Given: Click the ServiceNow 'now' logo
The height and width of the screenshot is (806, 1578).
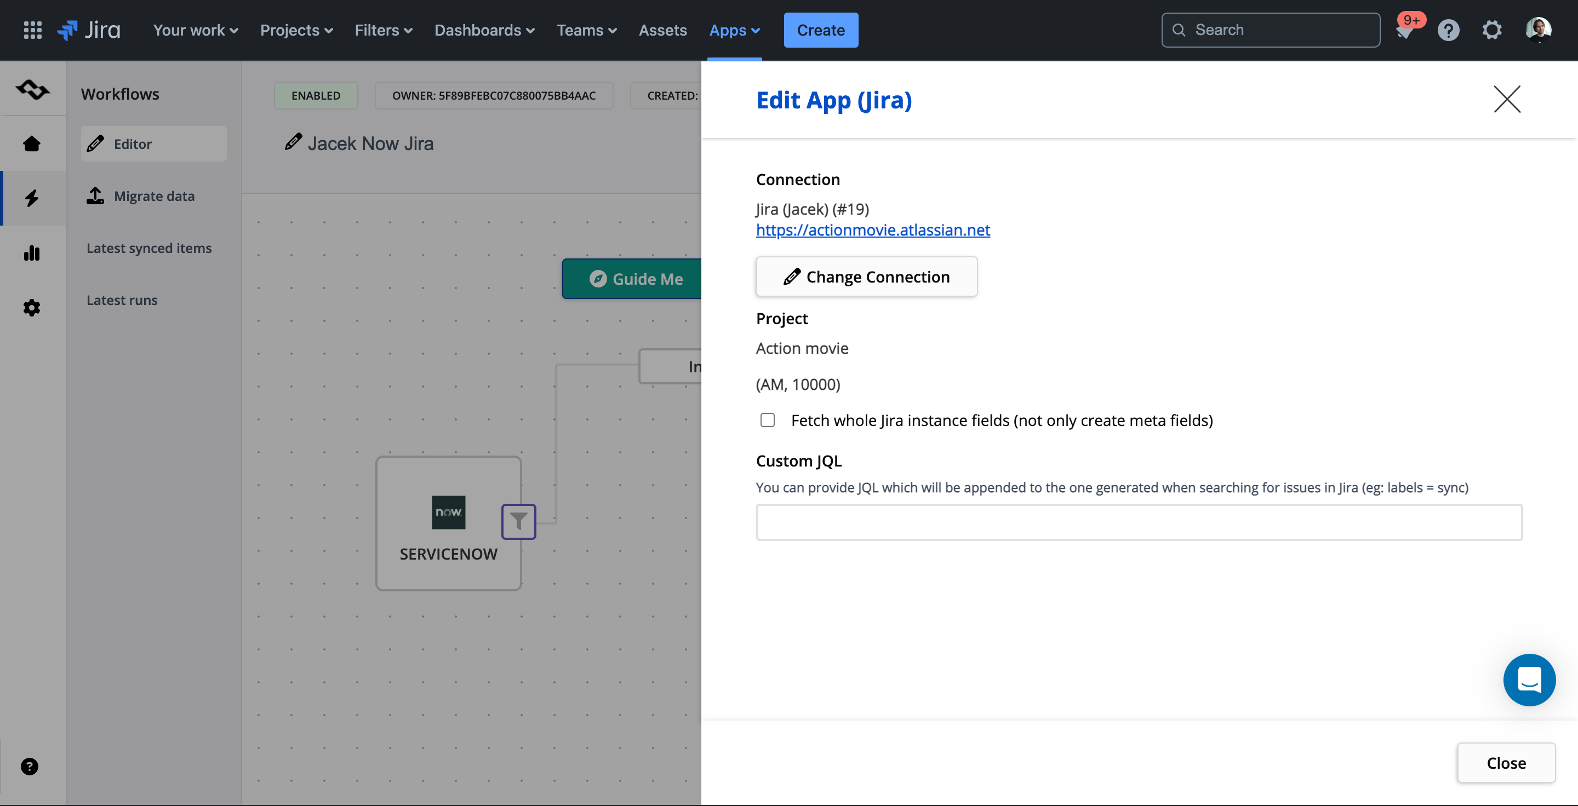Looking at the screenshot, I should [448, 513].
